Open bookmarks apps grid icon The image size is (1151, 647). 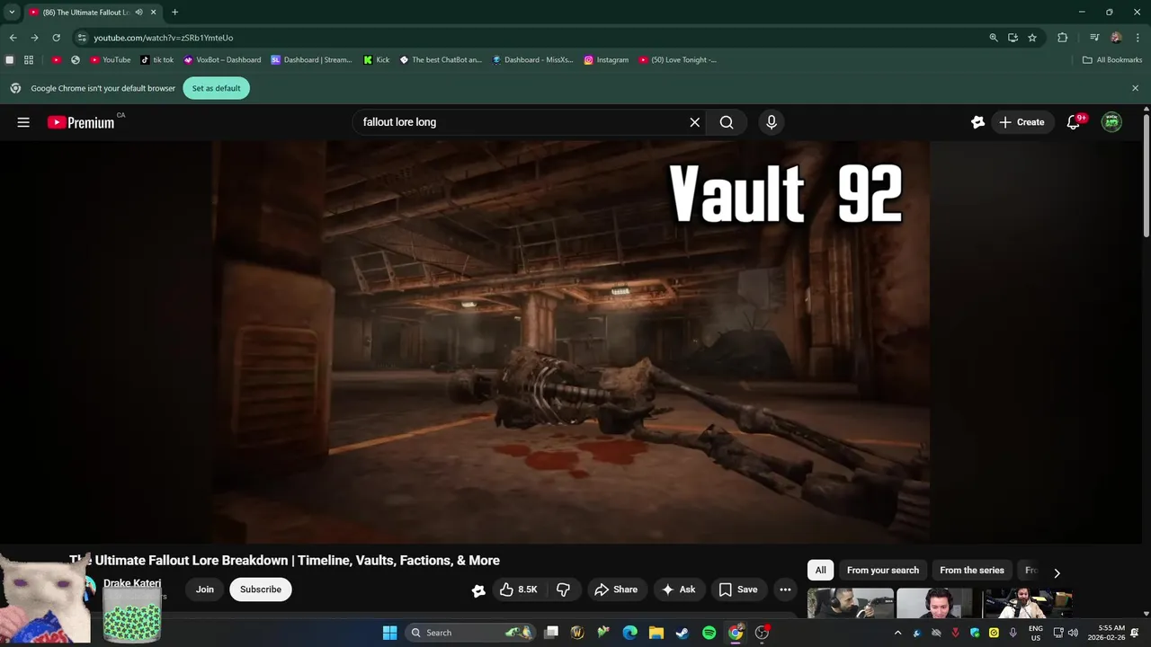coord(29,60)
